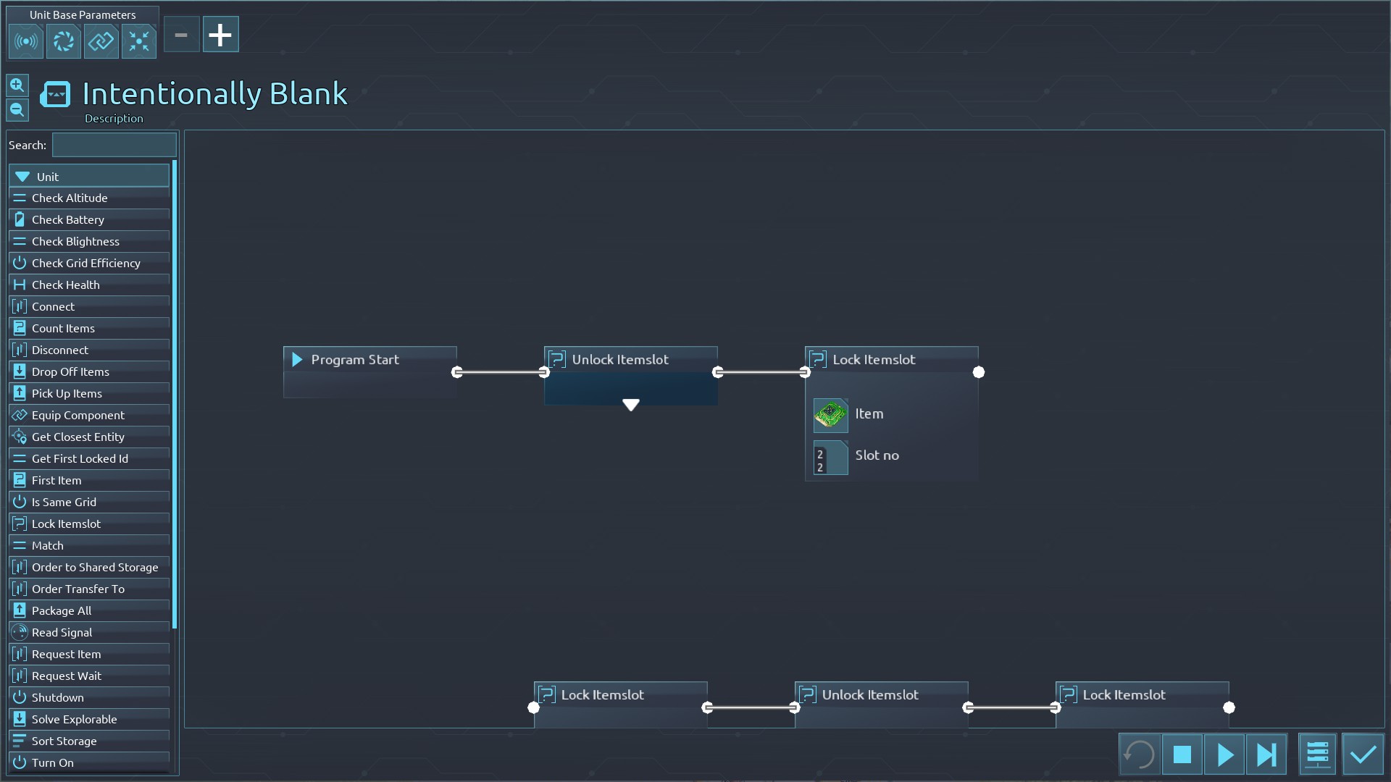The height and width of the screenshot is (782, 1391).
Task: Click the zoom in magnifier icon
Action: pos(17,85)
